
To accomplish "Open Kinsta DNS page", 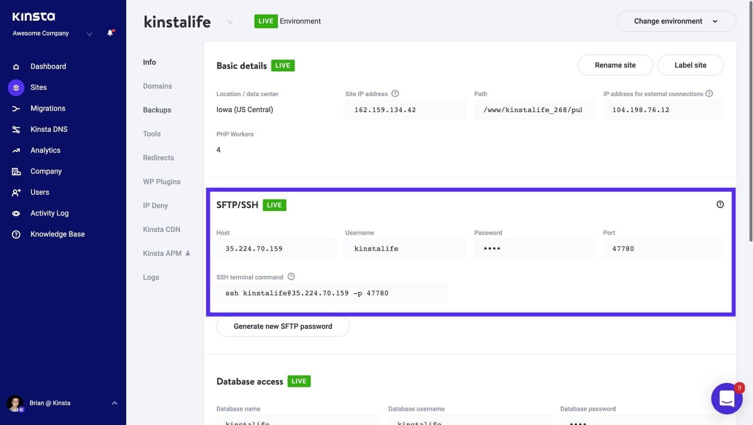I will [x=49, y=130].
